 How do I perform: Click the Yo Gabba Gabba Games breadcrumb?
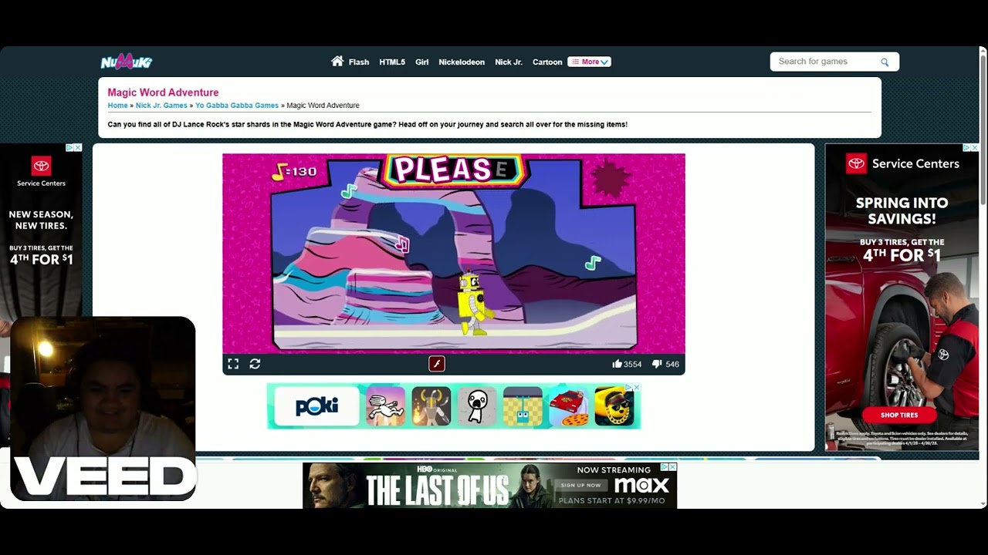[237, 106]
